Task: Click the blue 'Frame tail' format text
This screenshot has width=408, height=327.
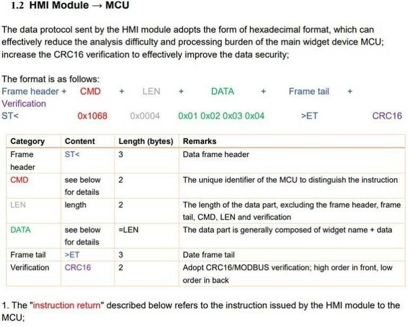Action: click(309, 91)
